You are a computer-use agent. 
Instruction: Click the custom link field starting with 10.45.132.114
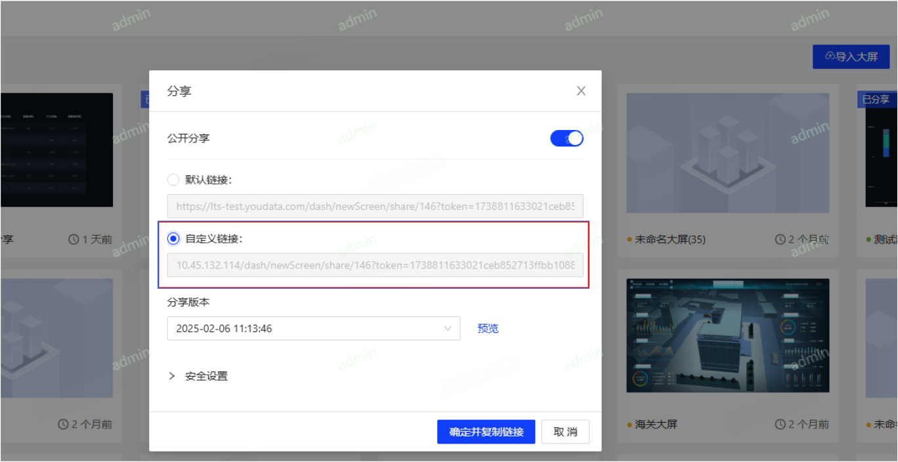(x=375, y=265)
